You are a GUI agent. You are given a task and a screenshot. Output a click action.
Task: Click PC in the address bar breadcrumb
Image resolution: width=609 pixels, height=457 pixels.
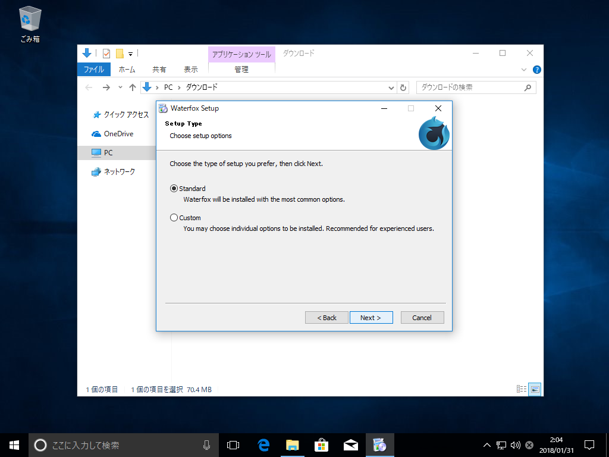[x=168, y=87]
